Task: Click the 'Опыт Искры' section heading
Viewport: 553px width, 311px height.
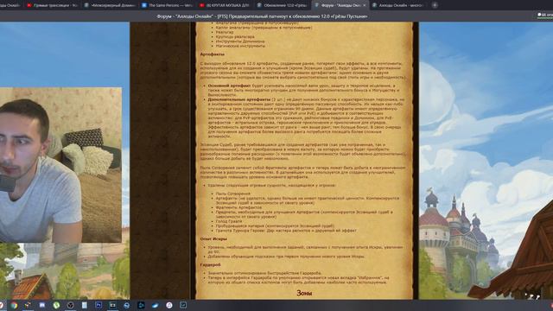Action: 213,238
